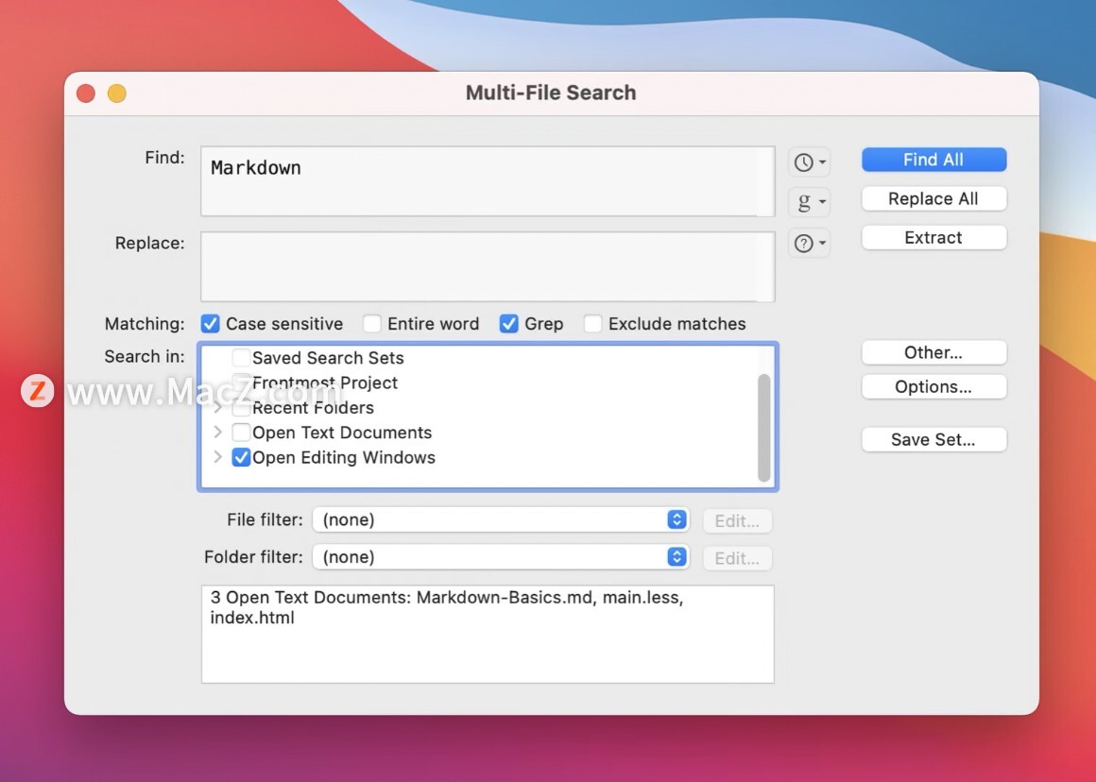Screen dimensions: 1096x782
Task: Open the search help question-mark menu
Action: [x=809, y=244]
